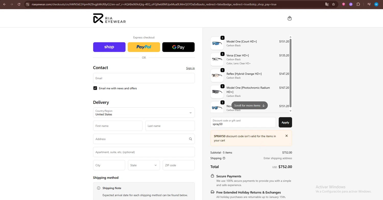Click the "Subtotal · 5 items" label
The image size is (383, 200).
click(x=221, y=153)
